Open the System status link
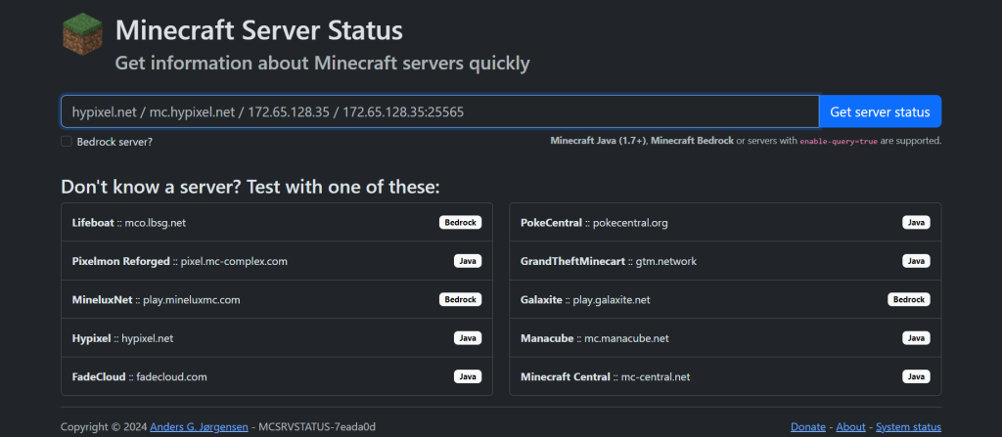Viewport: 1002px width, 437px height. coord(909,427)
